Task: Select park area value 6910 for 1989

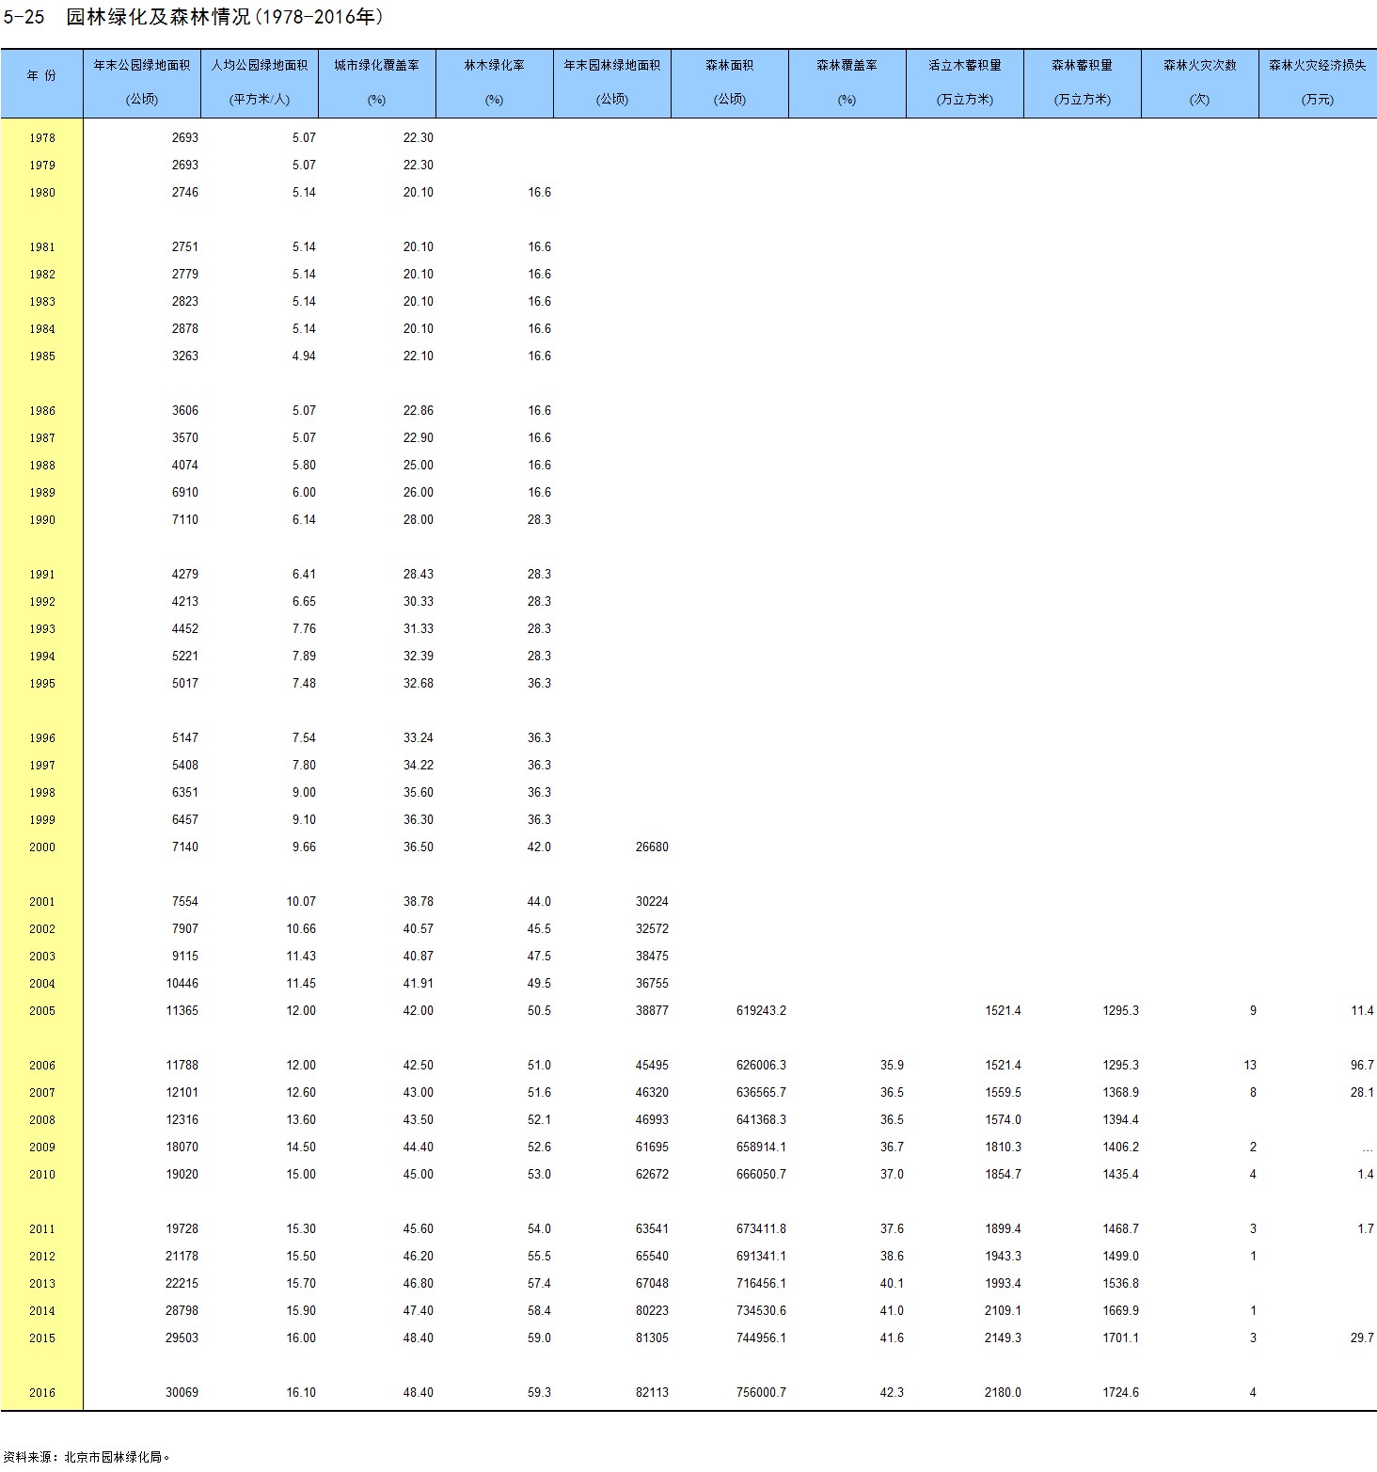Action: point(185,492)
